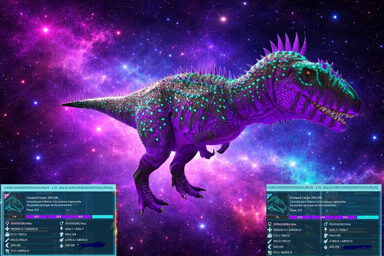This screenshot has height=256, width=384.
Task: Click oxygen tank icon on female card
Action: point(7,240)
